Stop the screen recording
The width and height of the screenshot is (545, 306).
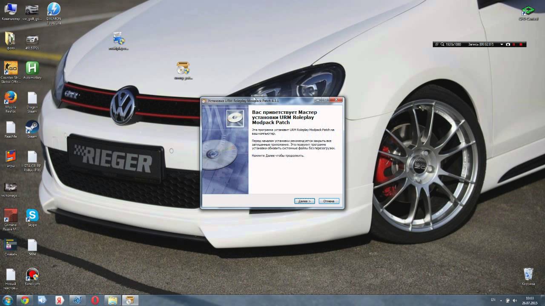click(521, 44)
